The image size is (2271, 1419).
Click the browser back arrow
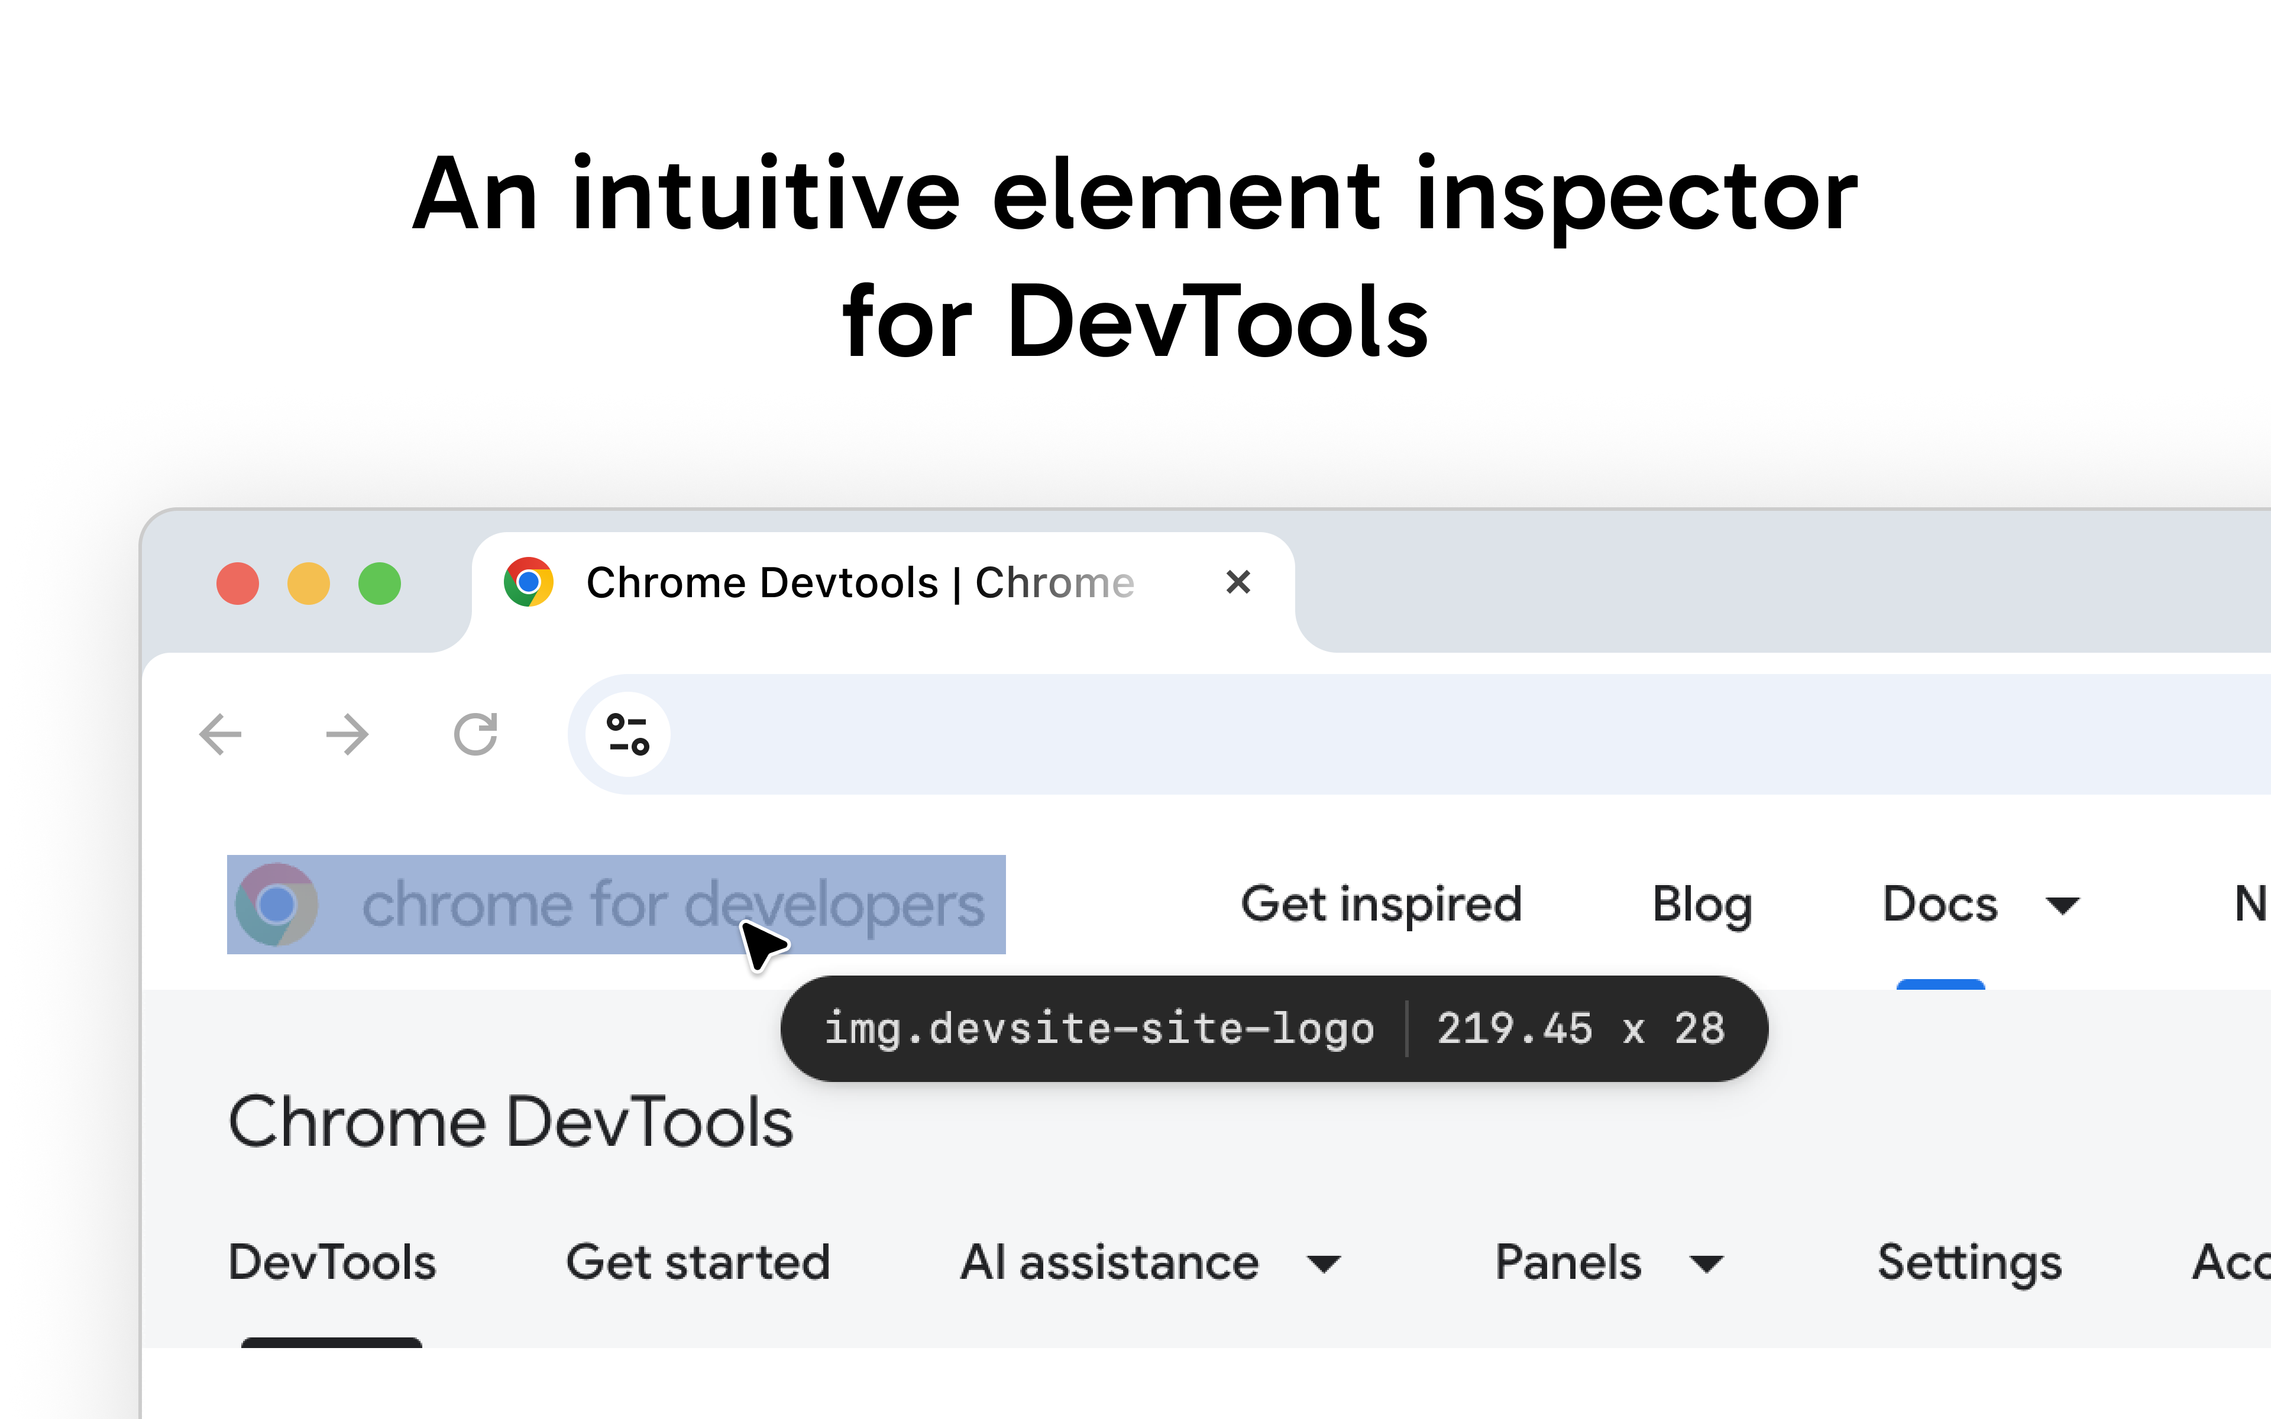click(221, 734)
